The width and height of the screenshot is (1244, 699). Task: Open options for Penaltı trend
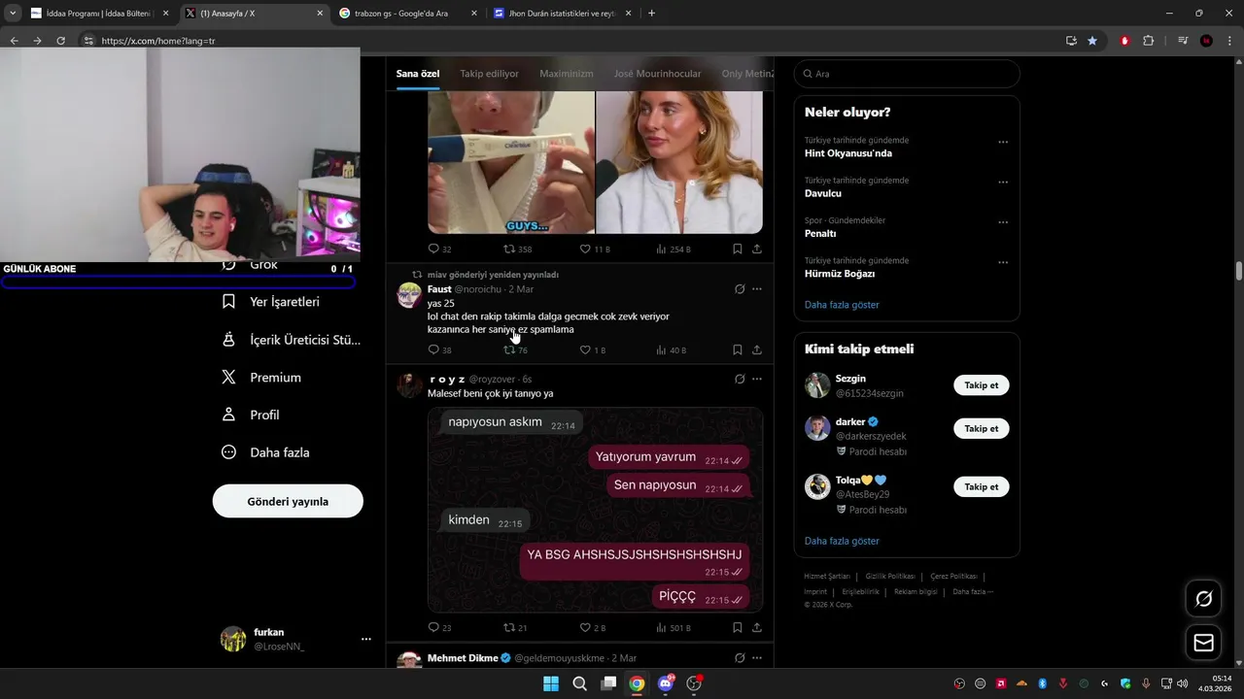1003,222
